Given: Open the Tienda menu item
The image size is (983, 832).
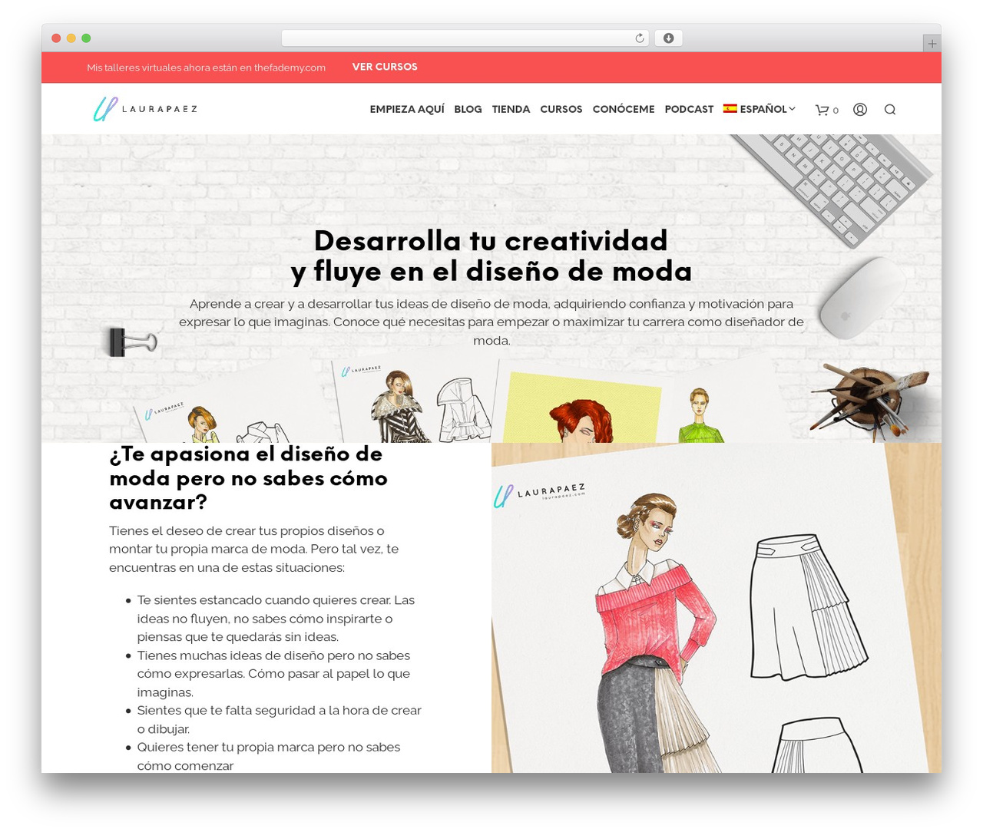Looking at the screenshot, I should (511, 109).
